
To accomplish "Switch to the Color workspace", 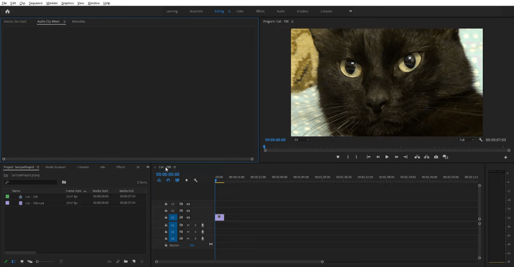I will click(x=240, y=11).
